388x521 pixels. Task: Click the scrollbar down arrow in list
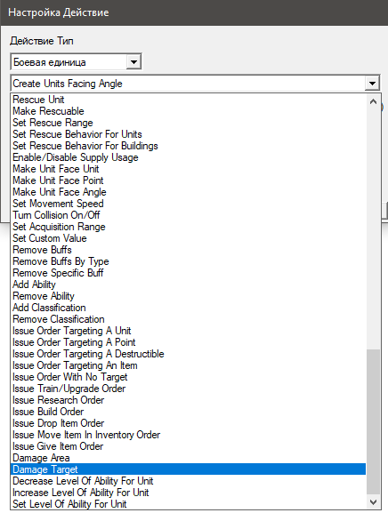coord(373,502)
